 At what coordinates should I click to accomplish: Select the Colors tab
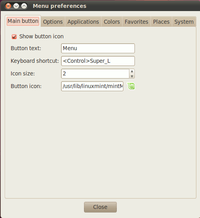coord(112,22)
